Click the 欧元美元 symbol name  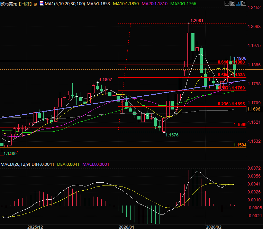(x=8, y=4)
